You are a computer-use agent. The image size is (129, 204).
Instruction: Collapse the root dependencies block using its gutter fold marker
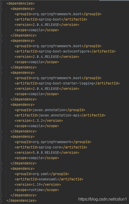click(x=1, y=4)
